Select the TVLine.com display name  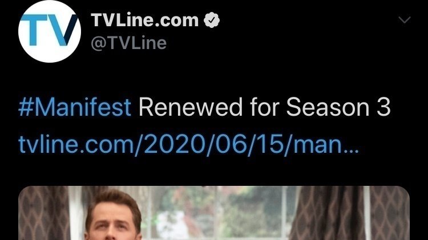point(145,20)
